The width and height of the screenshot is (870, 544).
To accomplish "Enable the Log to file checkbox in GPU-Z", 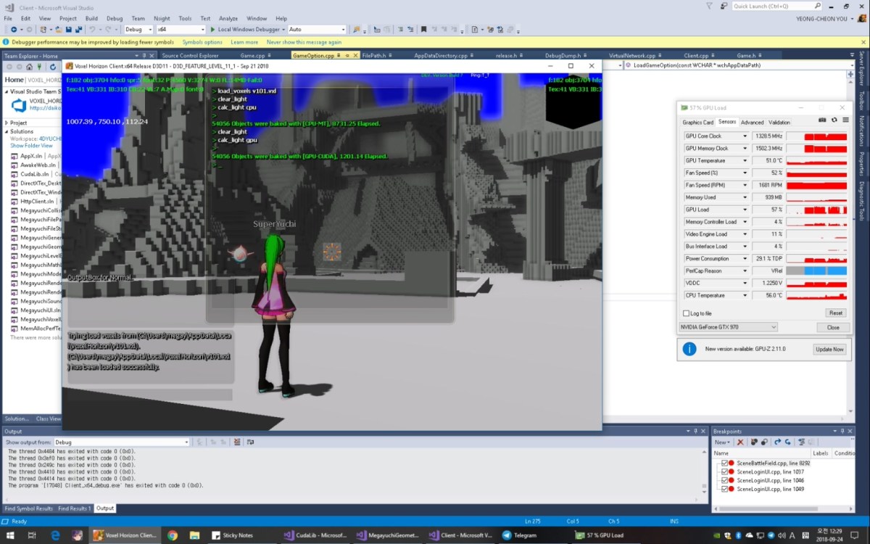I will click(x=684, y=313).
